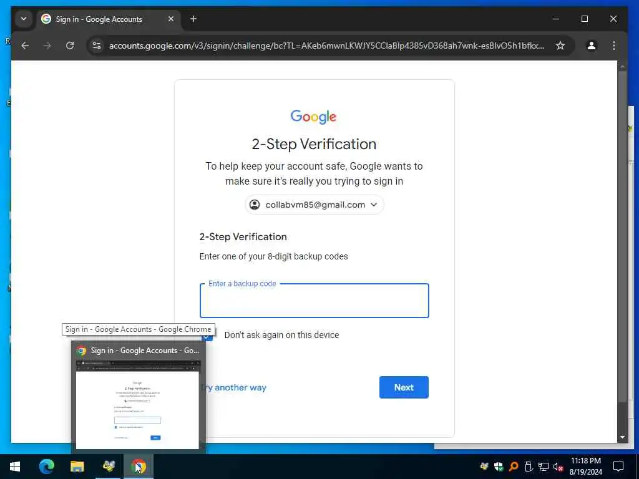639x479 pixels.
Task: Minimize the Chrome window
Action: coord(556,19)
